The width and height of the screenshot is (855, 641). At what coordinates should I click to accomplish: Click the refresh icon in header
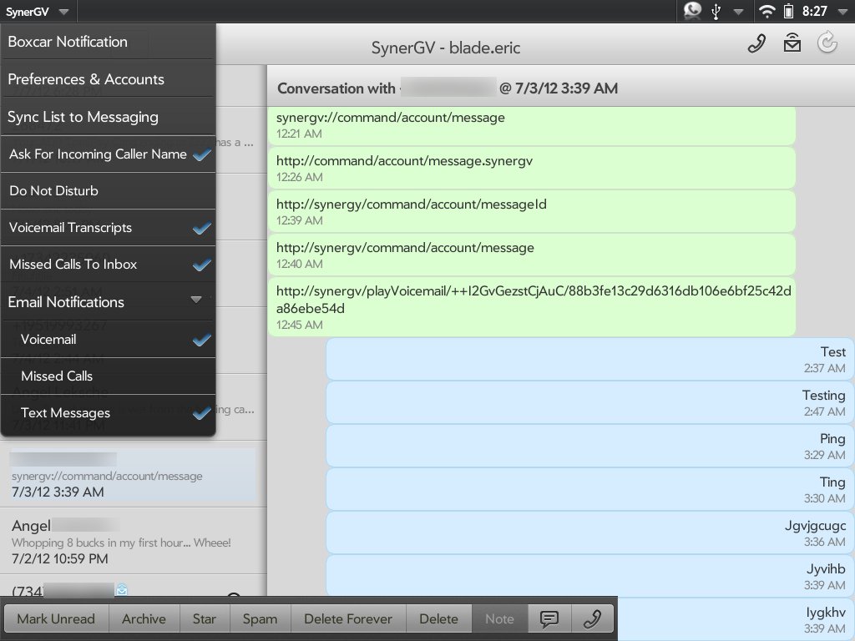click(x=827, y=44)
